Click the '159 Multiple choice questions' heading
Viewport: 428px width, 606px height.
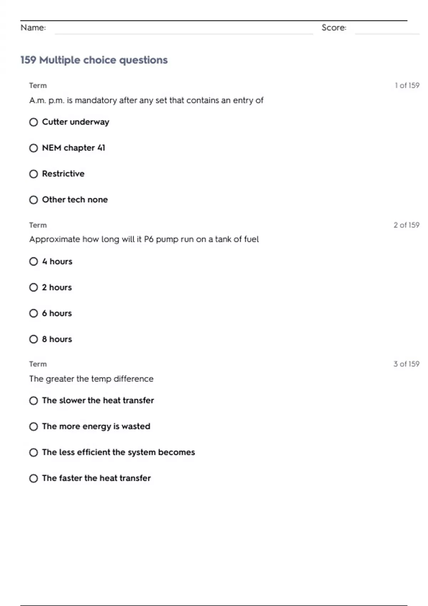[94, 60]
